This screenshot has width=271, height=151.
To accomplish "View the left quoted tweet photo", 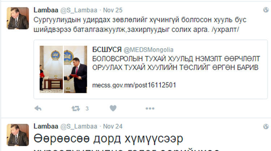I will pos(51,69).
